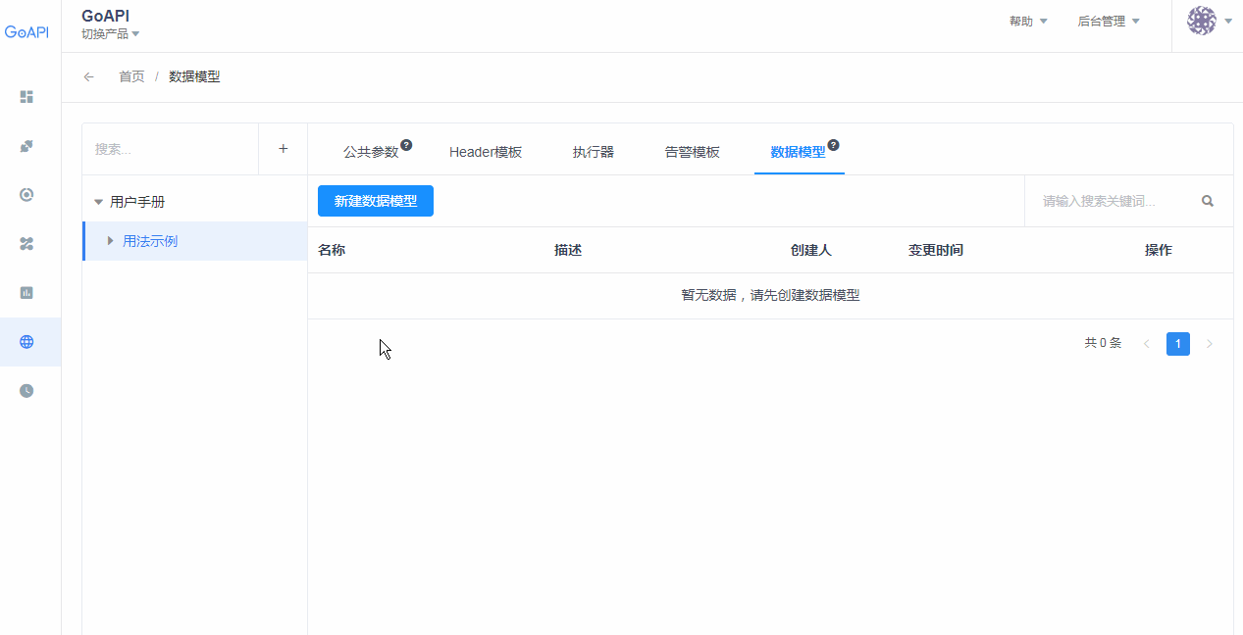Switch to the Header模板 tab

486,152
